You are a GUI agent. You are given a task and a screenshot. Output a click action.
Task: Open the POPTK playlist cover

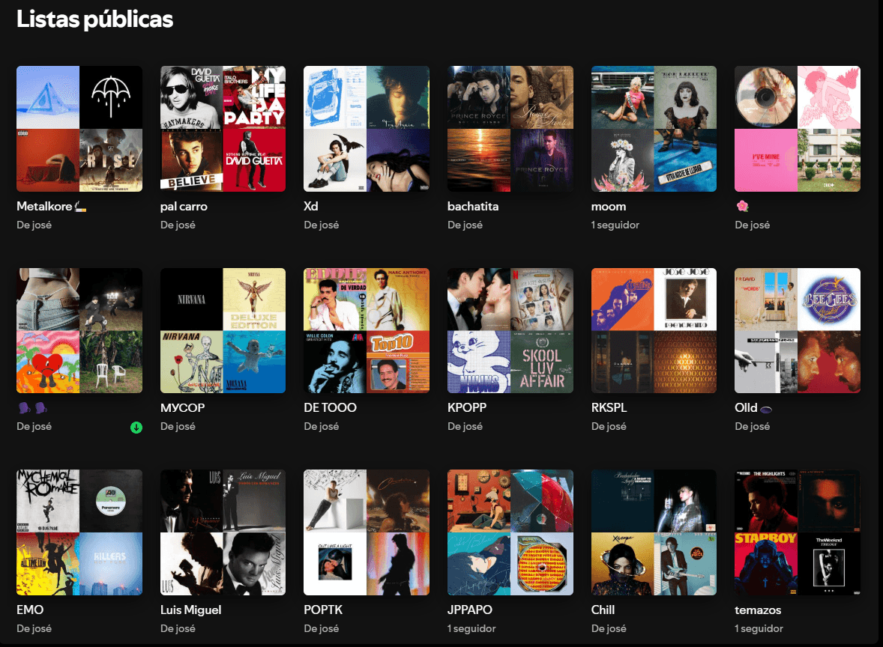(x=367, y=532)
